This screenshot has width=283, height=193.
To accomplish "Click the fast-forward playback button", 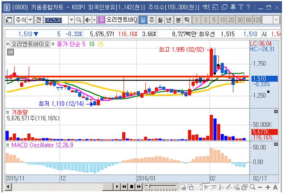I will [139, 186].
